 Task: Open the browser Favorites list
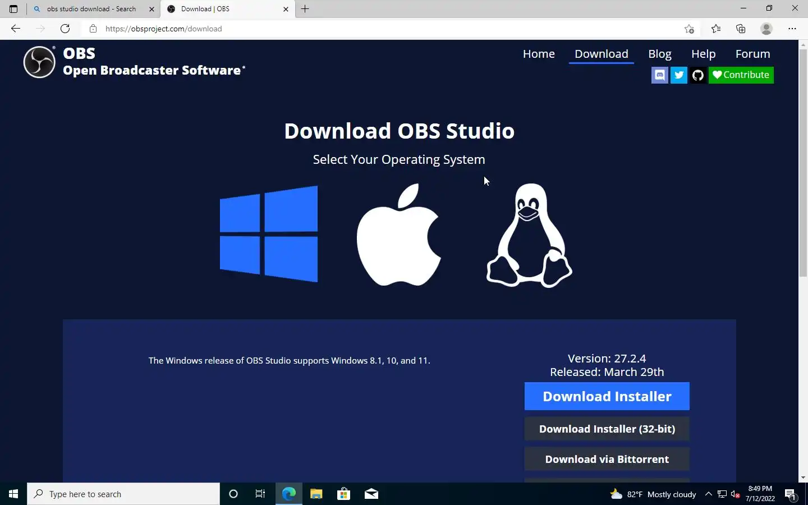click(716, 29)
